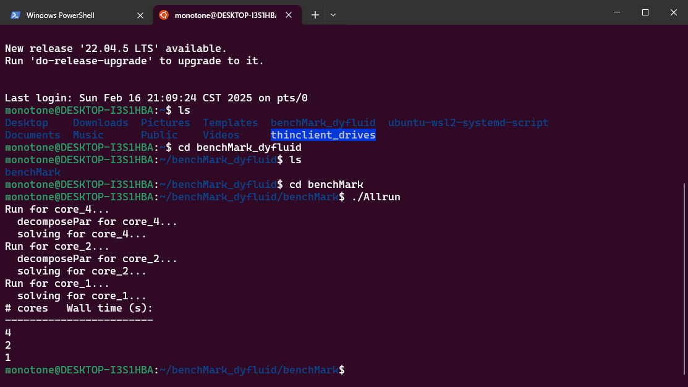
Task: Click 'solving for core_2...' line
Action: 82,271
